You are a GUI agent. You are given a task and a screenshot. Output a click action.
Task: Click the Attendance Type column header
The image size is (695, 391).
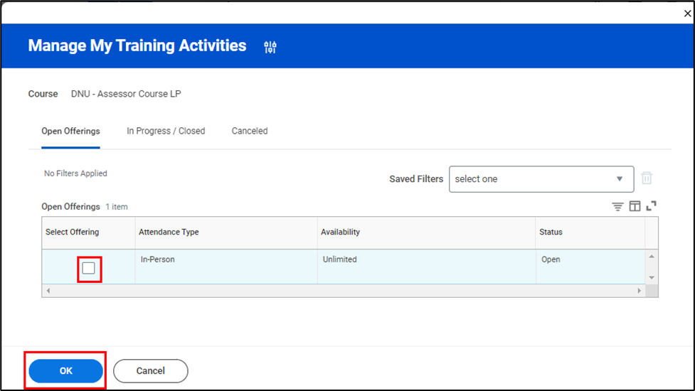click(169, 232)
